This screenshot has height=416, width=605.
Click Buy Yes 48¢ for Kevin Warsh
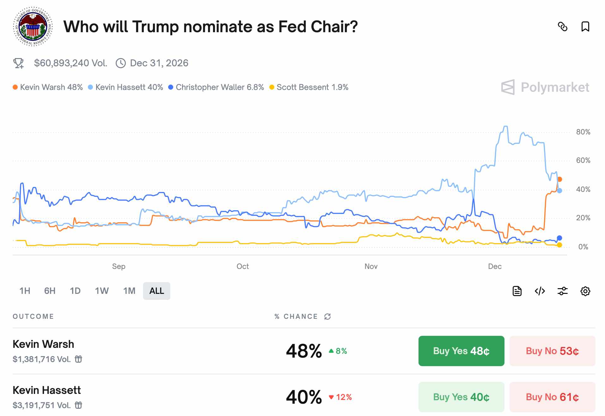click(x=461, y=351)
